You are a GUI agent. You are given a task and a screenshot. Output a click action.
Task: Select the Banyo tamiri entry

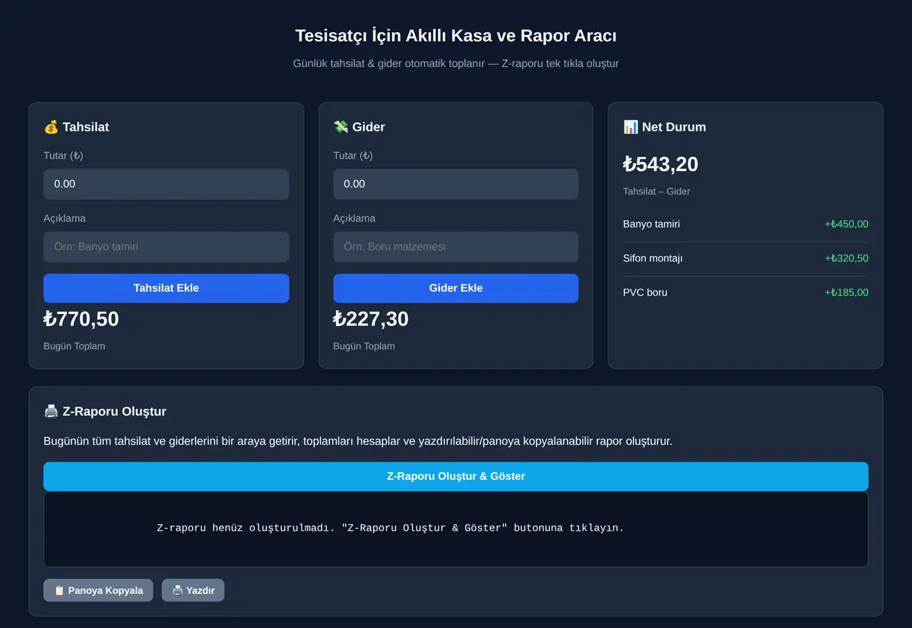[x=745, y=224]
